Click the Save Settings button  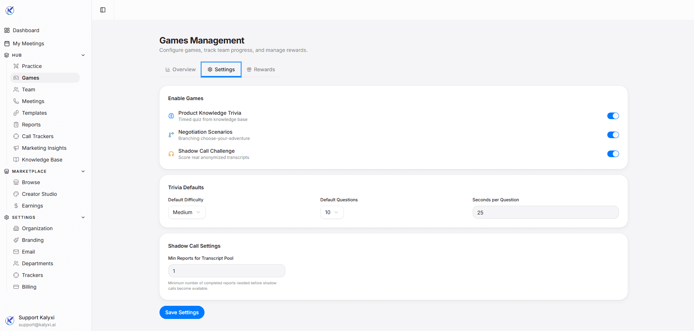point(182,312)
